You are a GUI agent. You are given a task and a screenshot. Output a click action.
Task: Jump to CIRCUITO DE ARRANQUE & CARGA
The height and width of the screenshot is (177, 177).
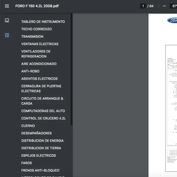[x=42, y=101]
